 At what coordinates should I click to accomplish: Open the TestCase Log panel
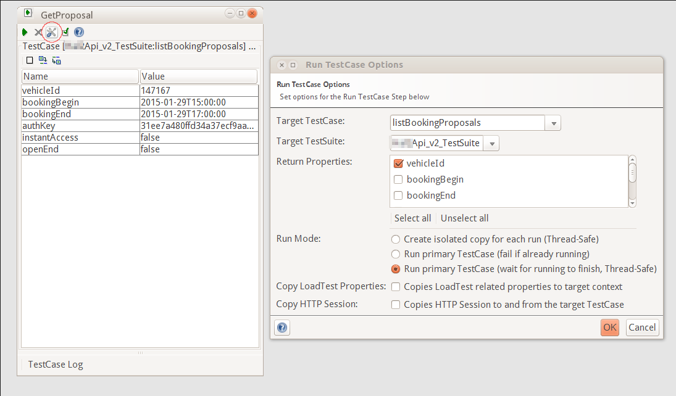(x=56, y=364)
